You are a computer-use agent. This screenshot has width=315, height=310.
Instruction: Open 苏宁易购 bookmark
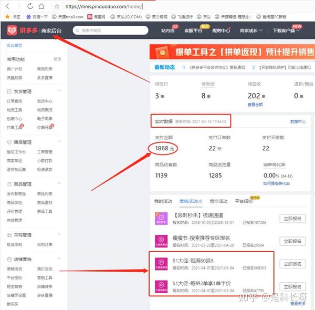pos(156,17)
